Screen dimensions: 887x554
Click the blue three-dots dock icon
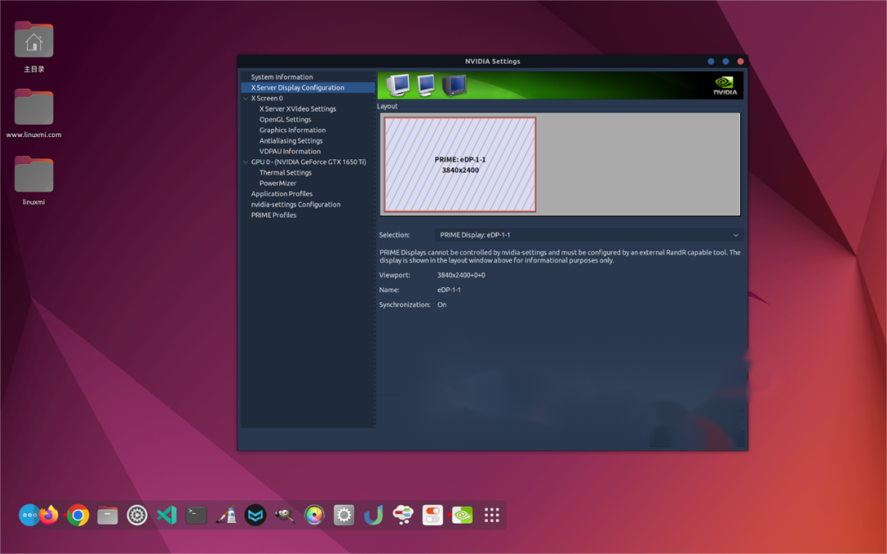[x=28, y=515]
